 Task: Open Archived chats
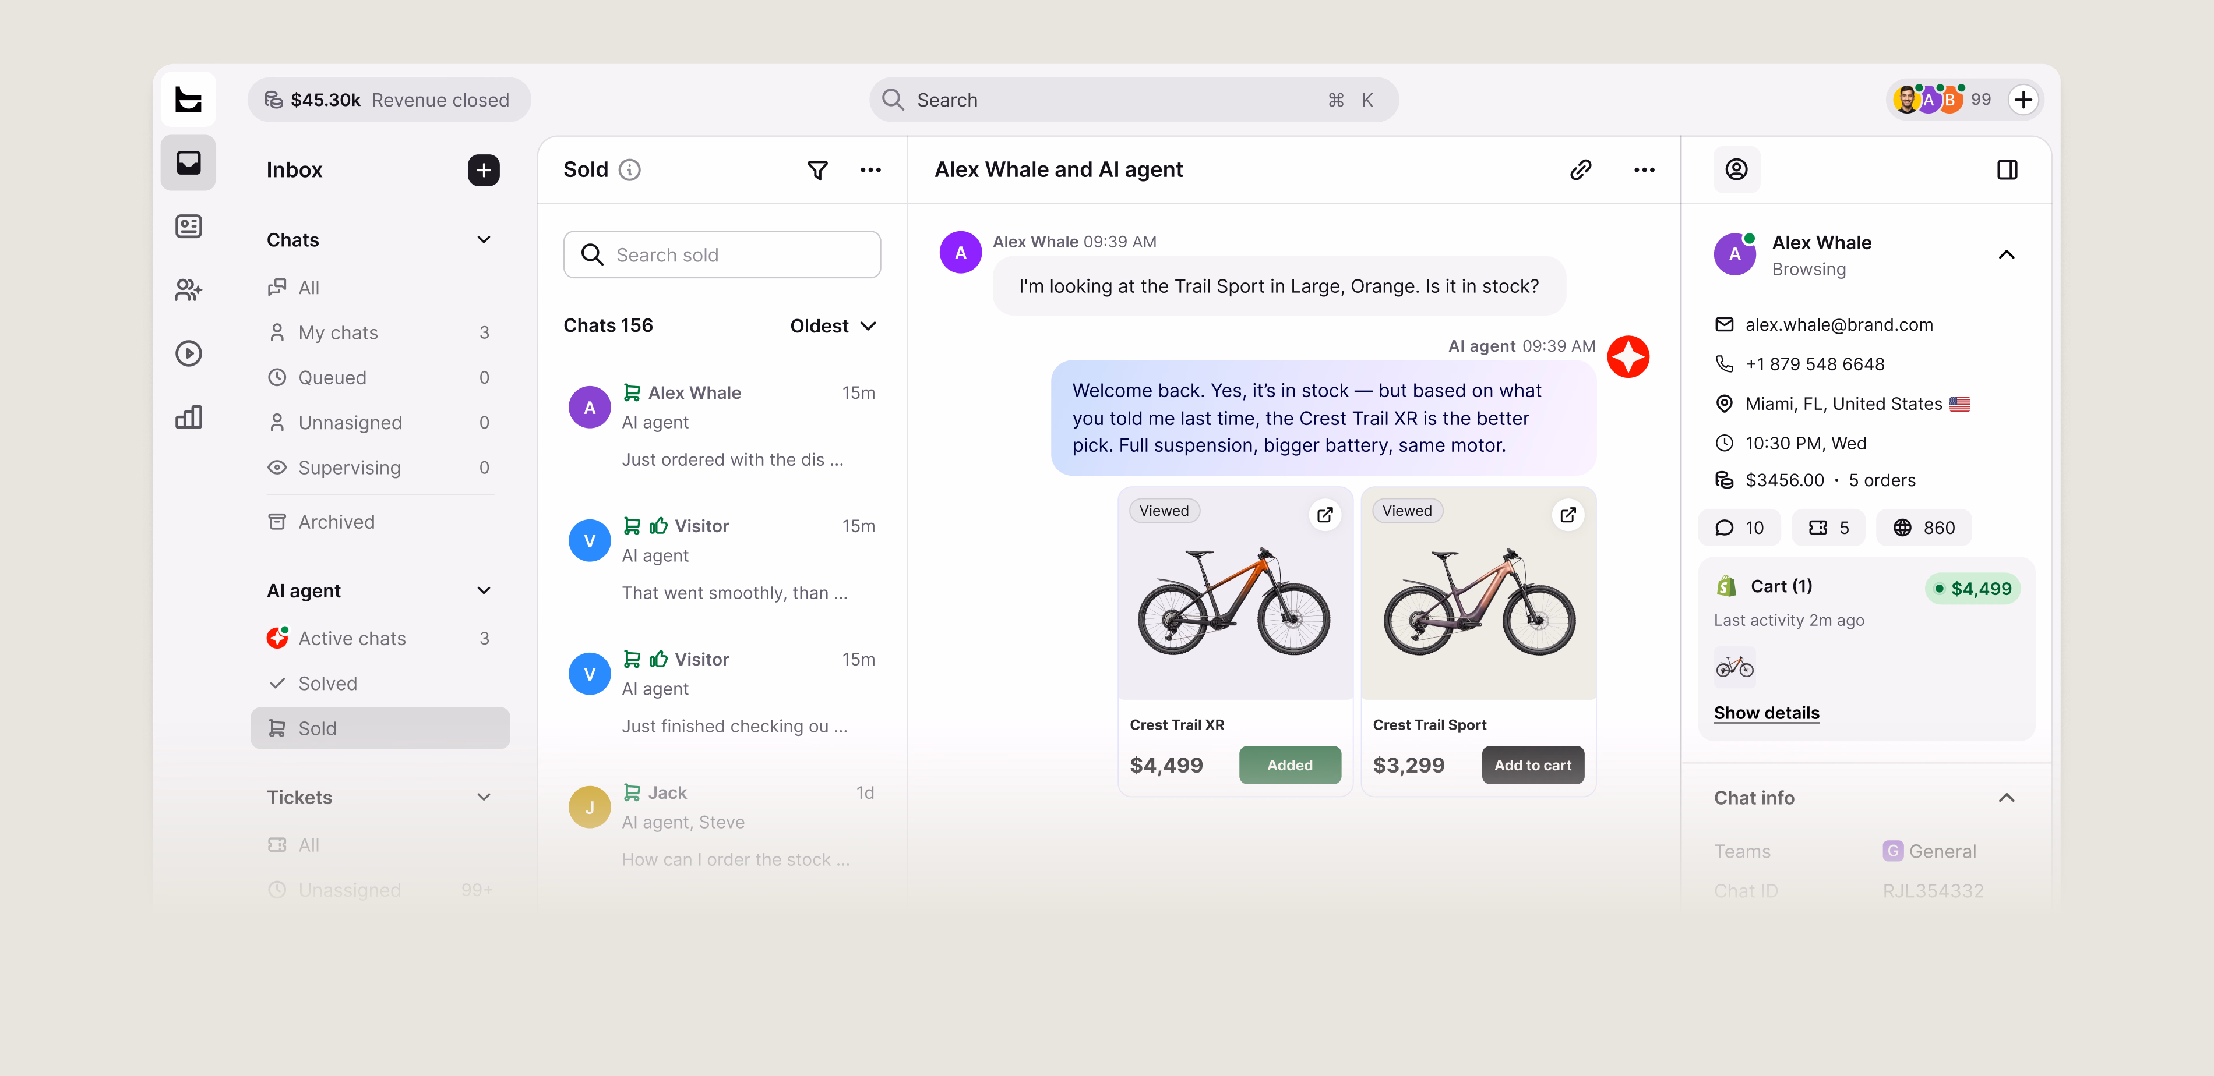pyautogui.click(x=380, y=522)
